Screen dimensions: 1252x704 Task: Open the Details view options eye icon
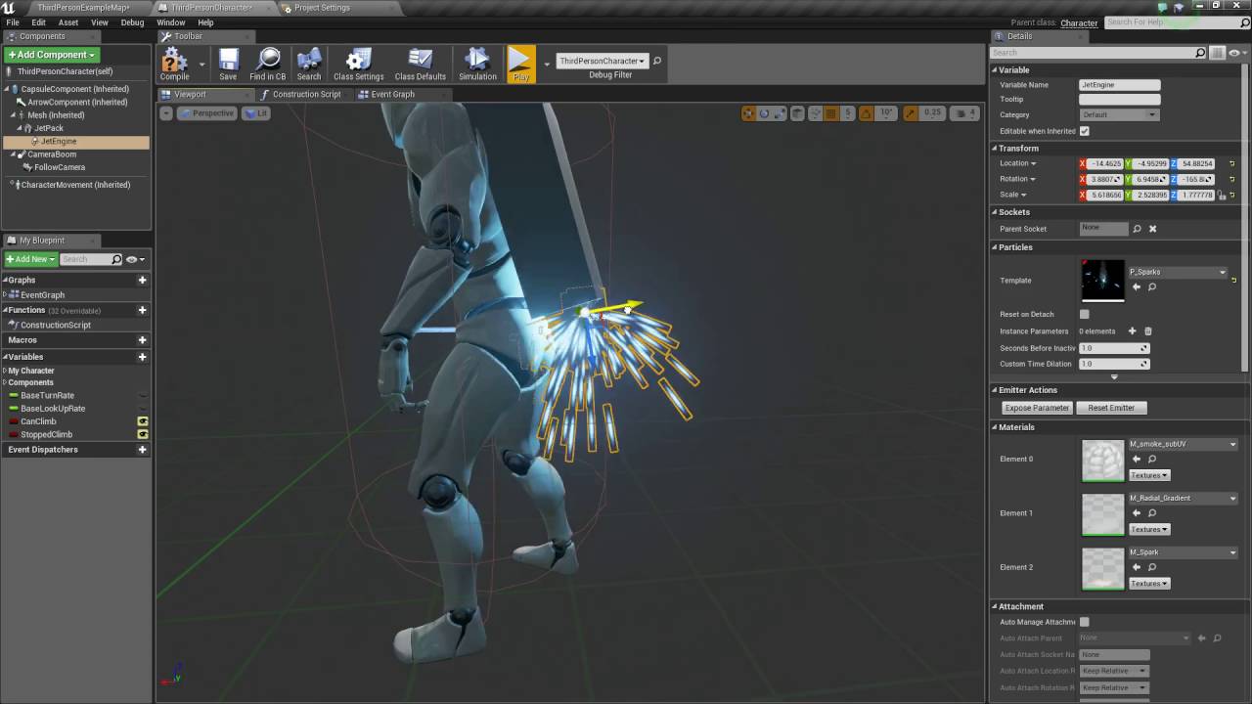1236,53
